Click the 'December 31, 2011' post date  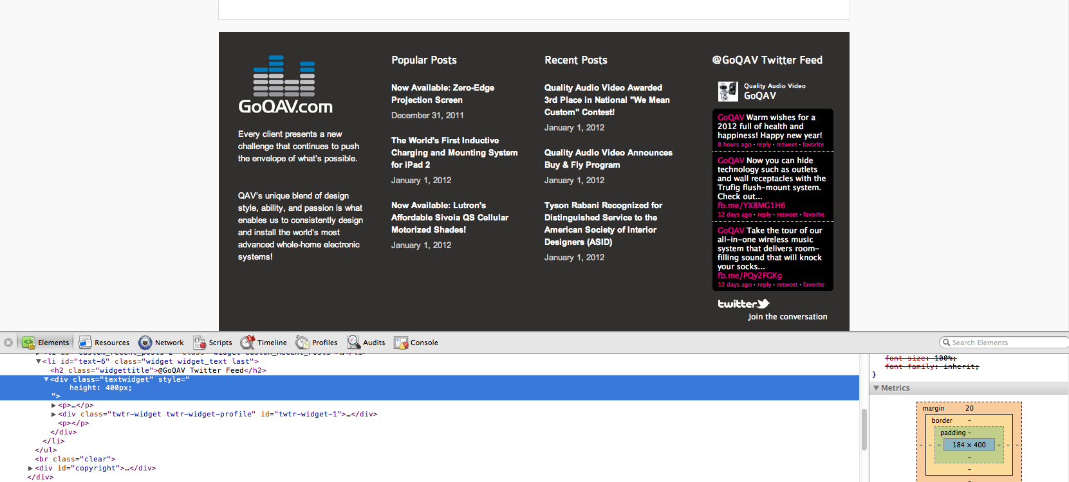427,116
